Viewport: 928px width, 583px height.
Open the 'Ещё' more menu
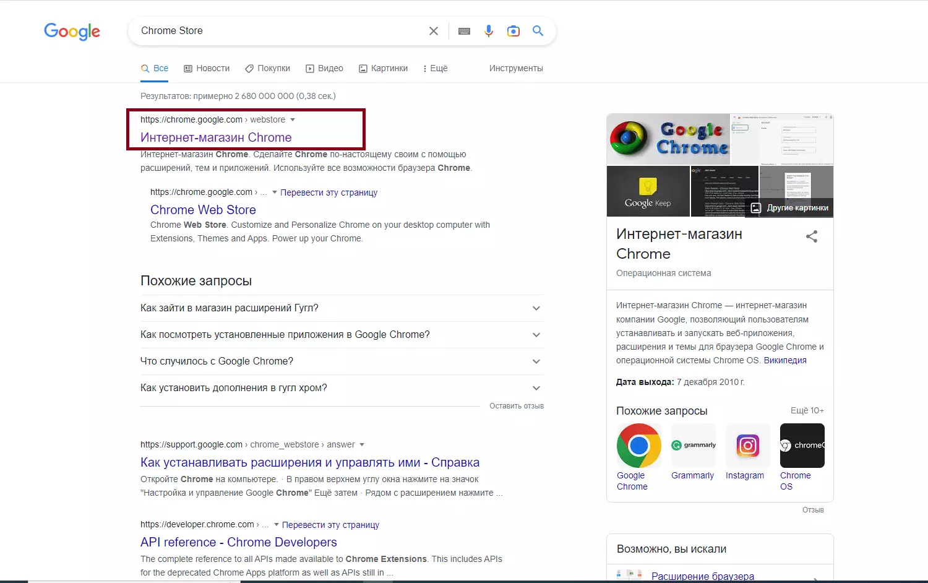click(436, 68)
